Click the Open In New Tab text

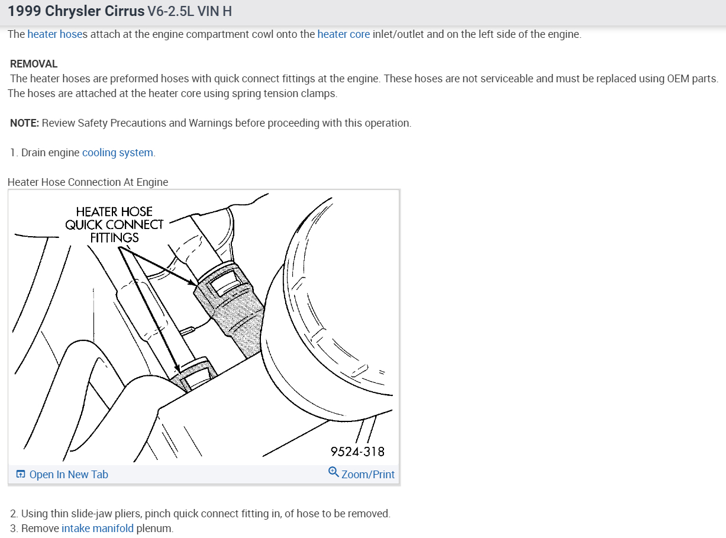pos(69,475)
